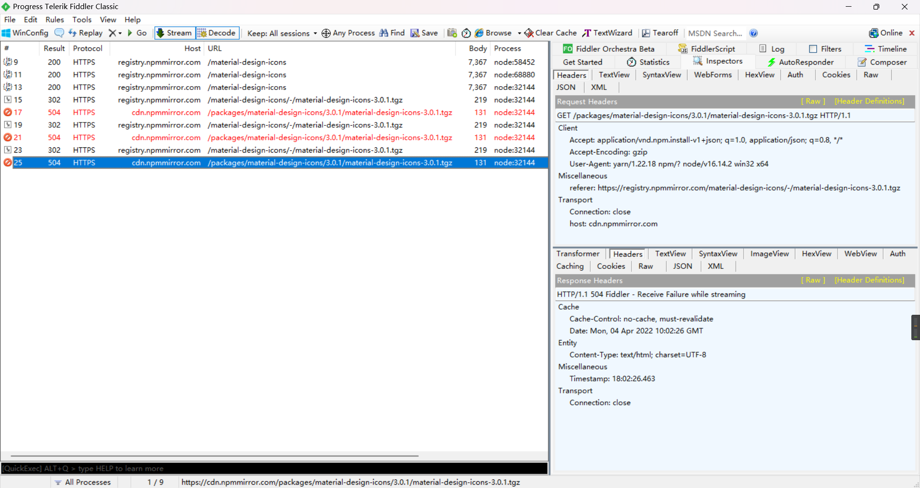The image size is (920, 488).
Task: Open the help question mark icon
Action: pos(753,33)
